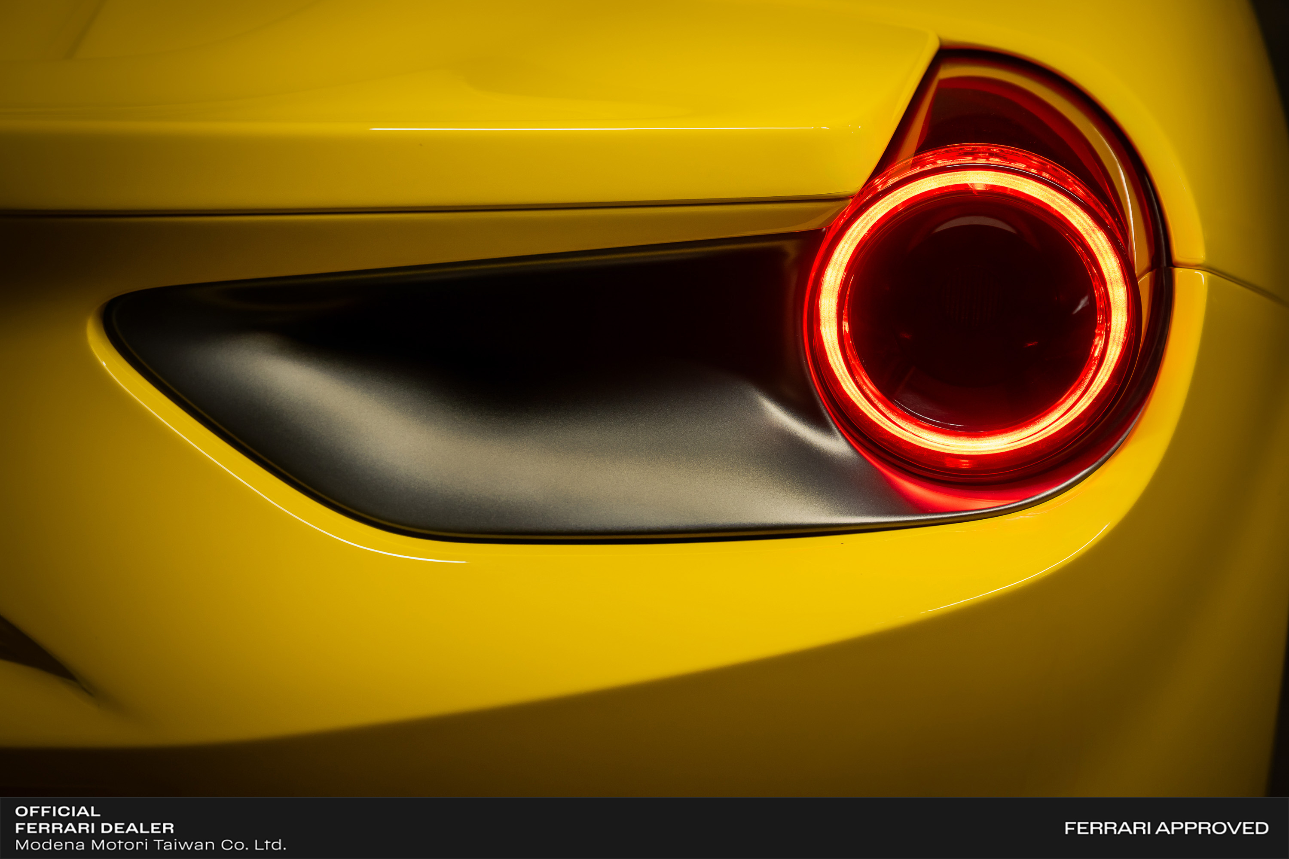Click the FERRARI DEALER label
The width and height of the screenshot is (1289, 859).
[94, 828]
